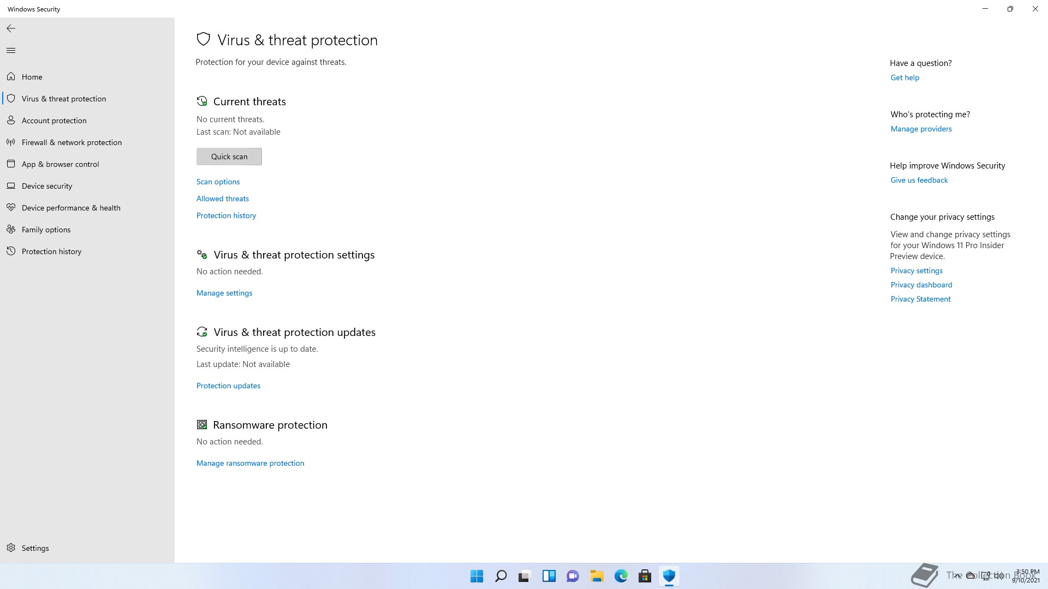View the Allowed threats link
The image size is (1048, 589).
pos(223,199)
